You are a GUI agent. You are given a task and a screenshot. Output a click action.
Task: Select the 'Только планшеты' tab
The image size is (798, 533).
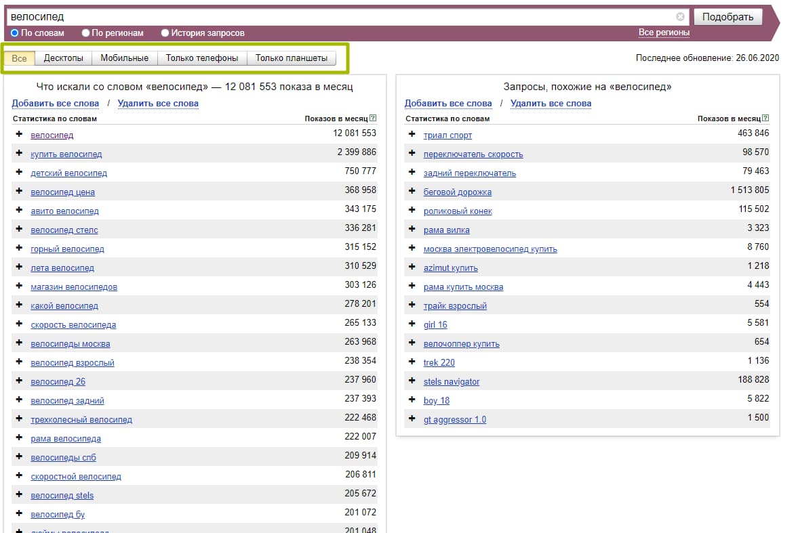[291, 58]
